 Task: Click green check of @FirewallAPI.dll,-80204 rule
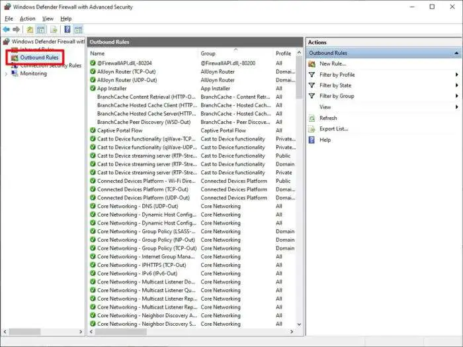[x=93, y=63]
